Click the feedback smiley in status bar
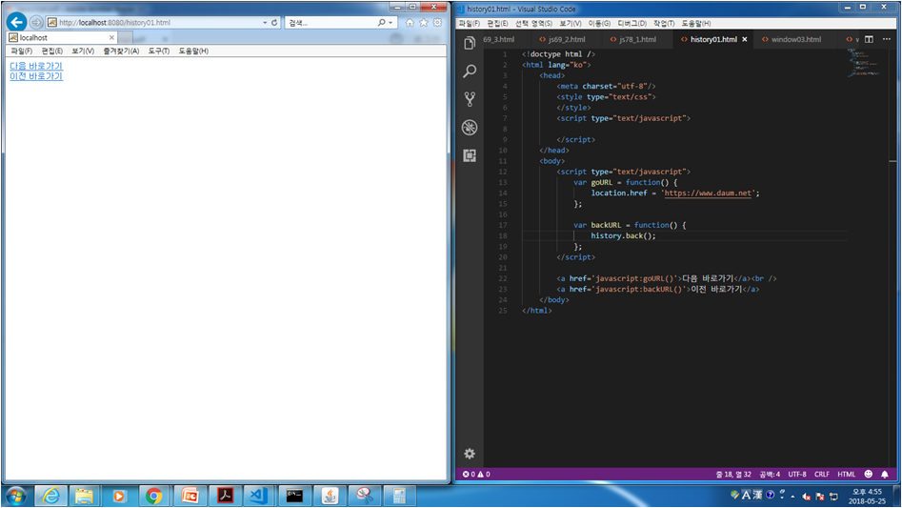Image resolution: width=902 pixels, height=508 pixels. tap(868, 474)
